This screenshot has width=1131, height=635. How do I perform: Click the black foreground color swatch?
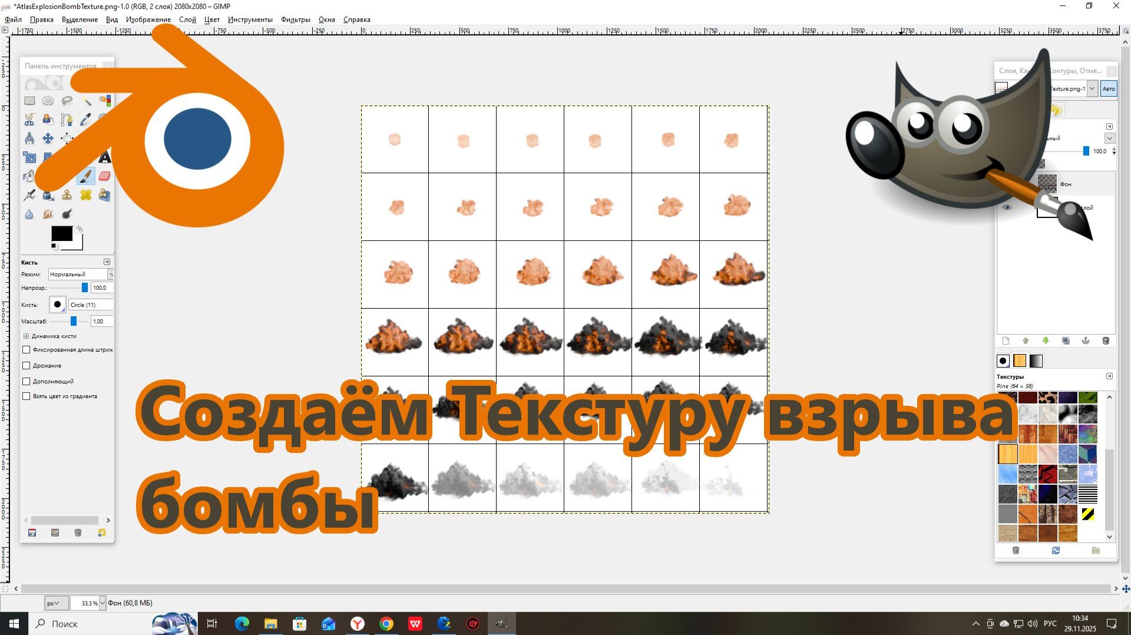tap(62, 234)
